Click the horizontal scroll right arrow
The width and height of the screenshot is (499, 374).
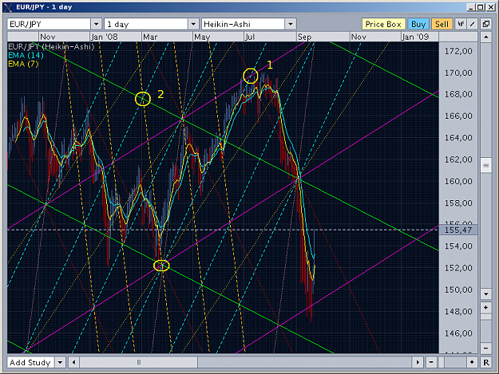pyautogui.click(x=418, y=362)
